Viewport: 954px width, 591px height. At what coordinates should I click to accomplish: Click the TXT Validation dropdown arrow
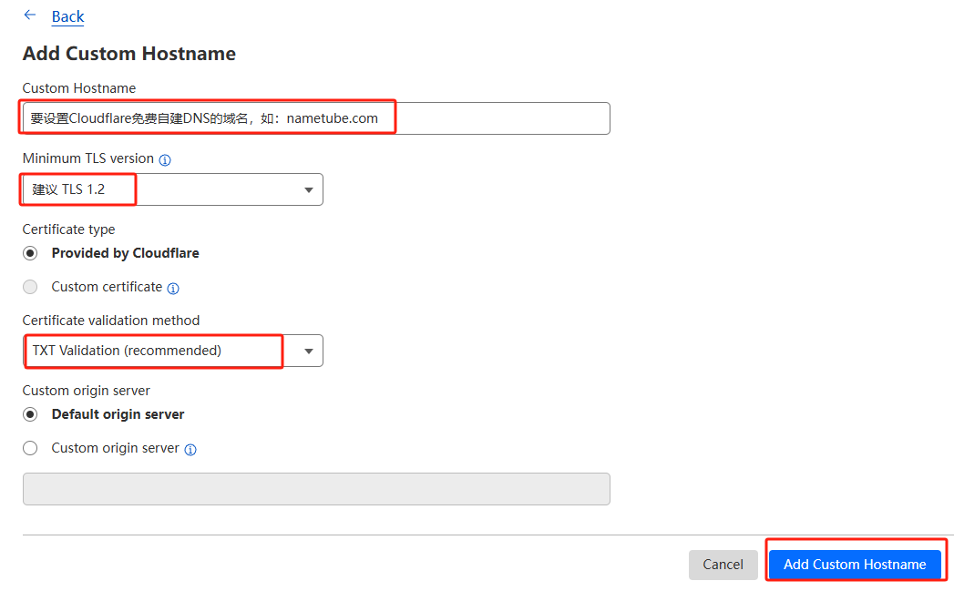coord(309,352)
